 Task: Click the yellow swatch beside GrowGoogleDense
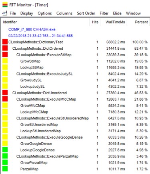point(5,144)
